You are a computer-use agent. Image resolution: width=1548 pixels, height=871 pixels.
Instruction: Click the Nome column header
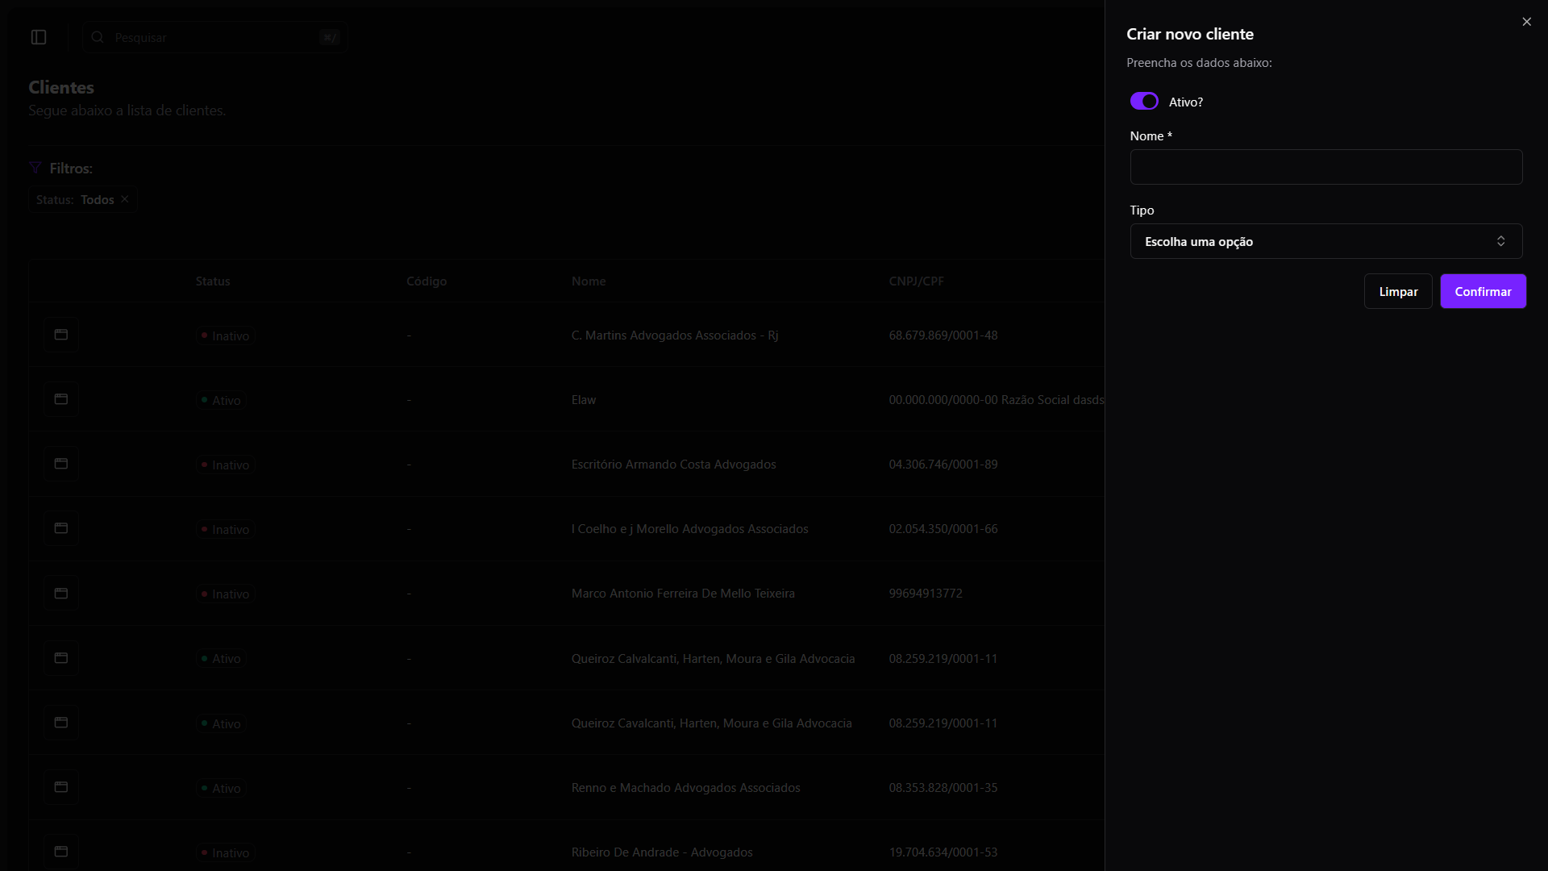[589, 281]
